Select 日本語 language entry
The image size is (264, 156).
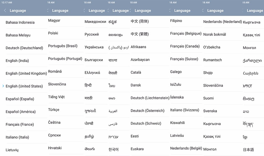248,150
